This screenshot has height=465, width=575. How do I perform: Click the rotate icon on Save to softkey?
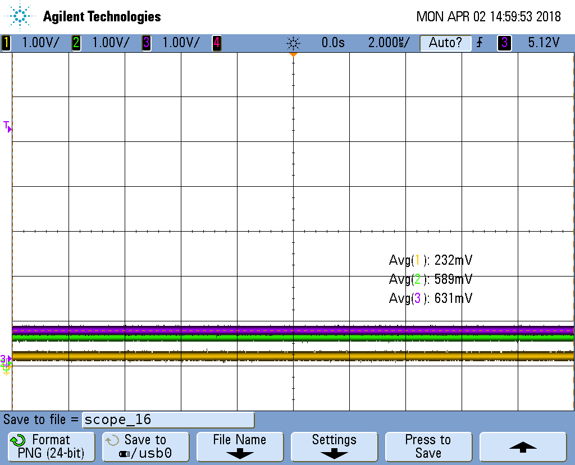[112, 440]
